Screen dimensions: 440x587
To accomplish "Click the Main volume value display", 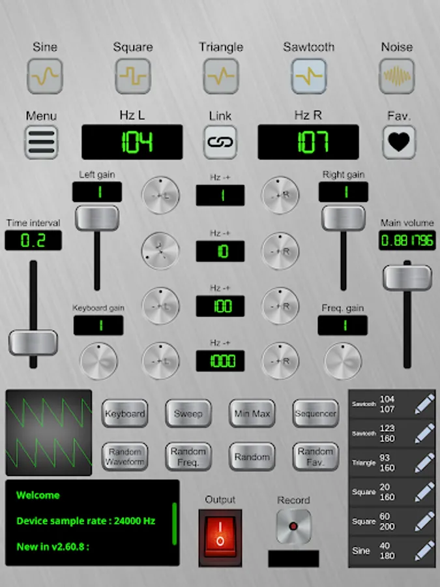I will 407,240.
